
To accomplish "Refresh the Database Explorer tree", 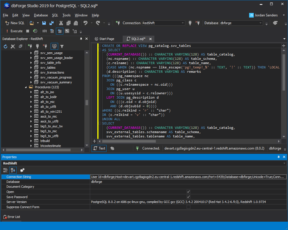I will pos(5,46).
